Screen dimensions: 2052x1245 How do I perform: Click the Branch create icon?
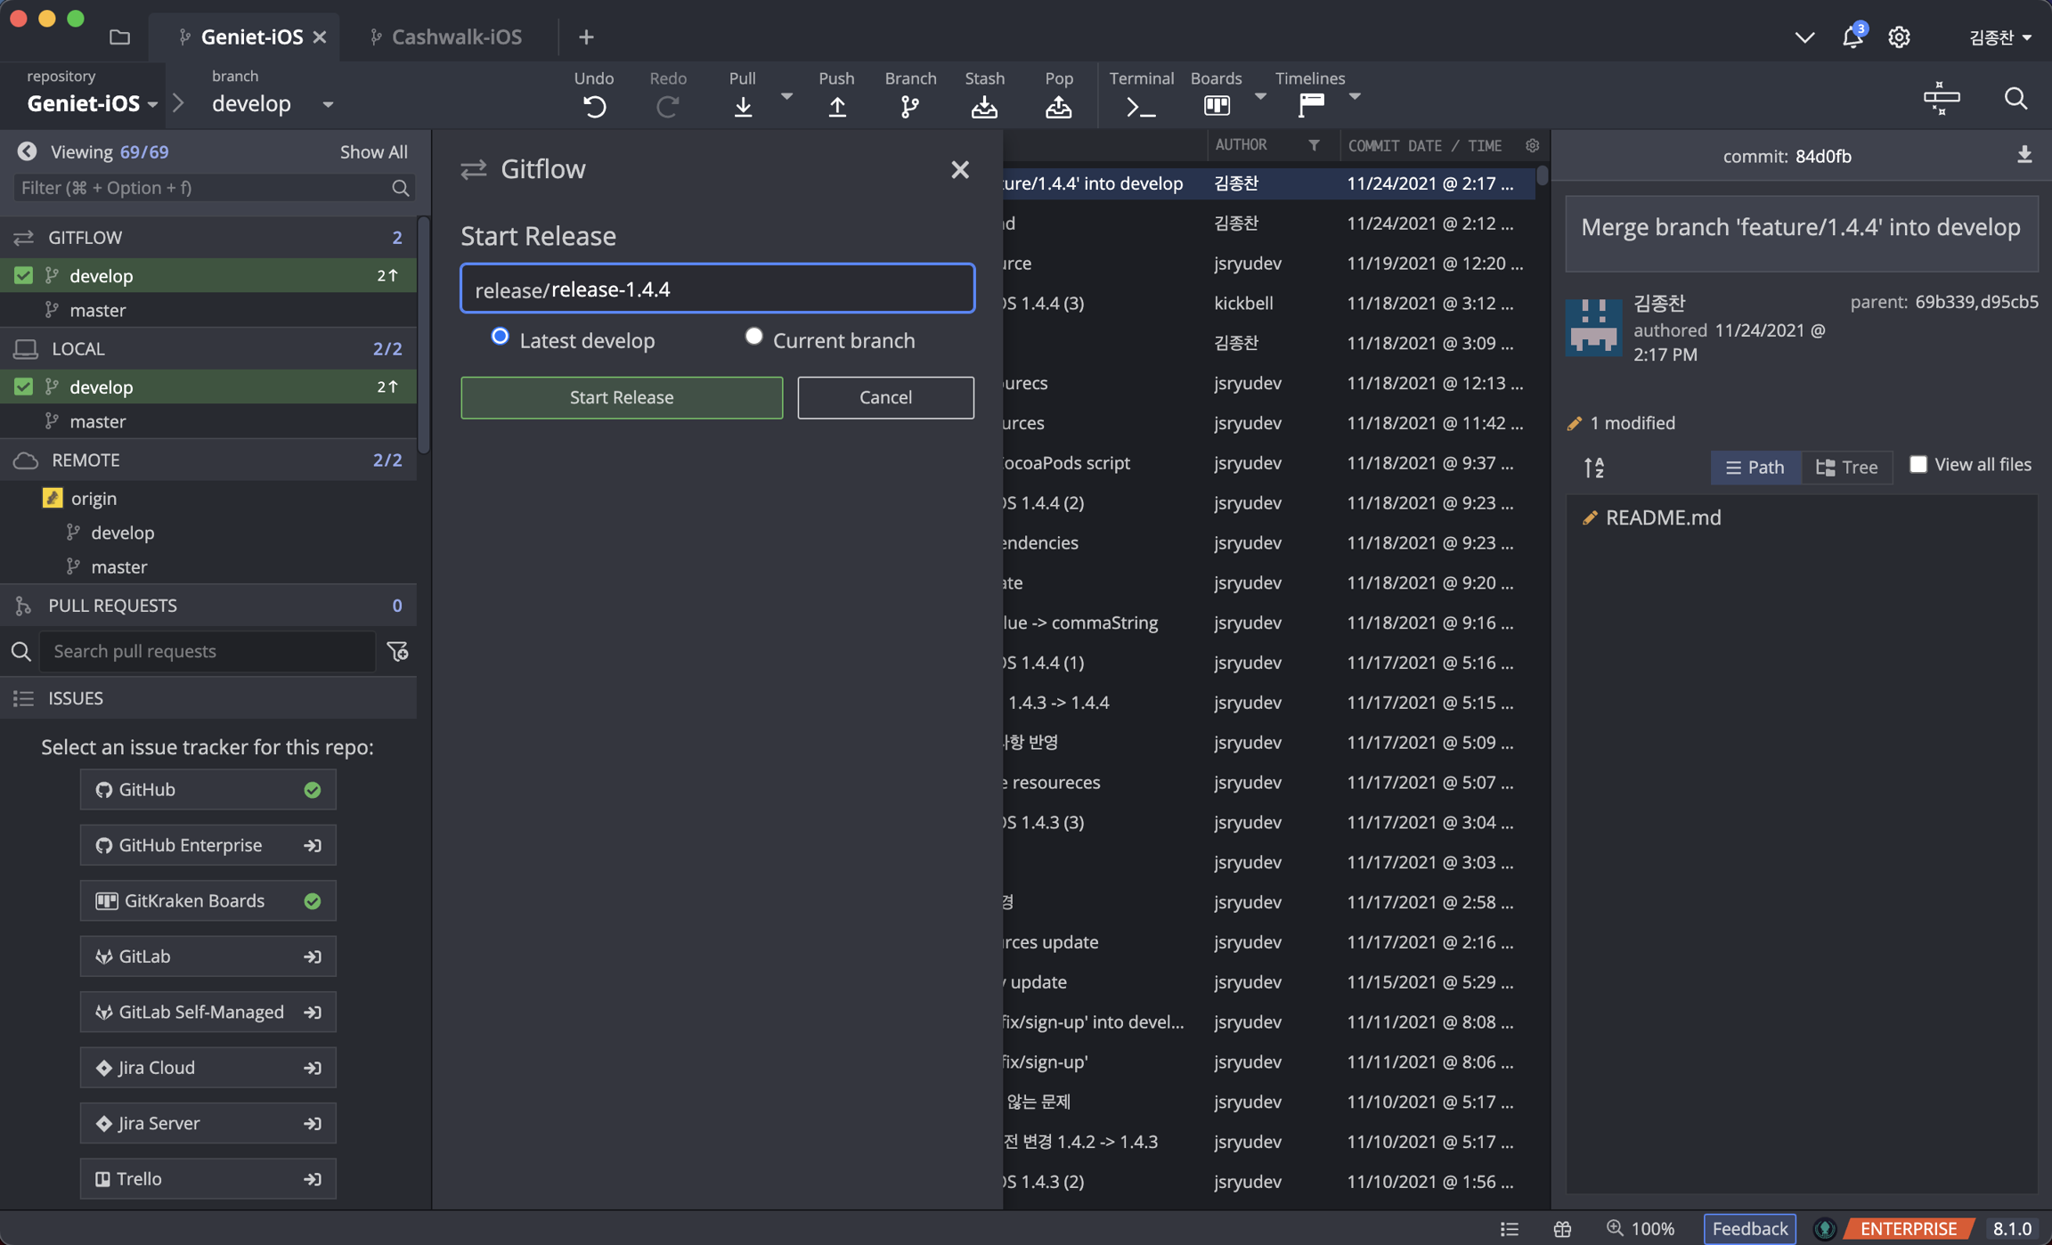909,106
